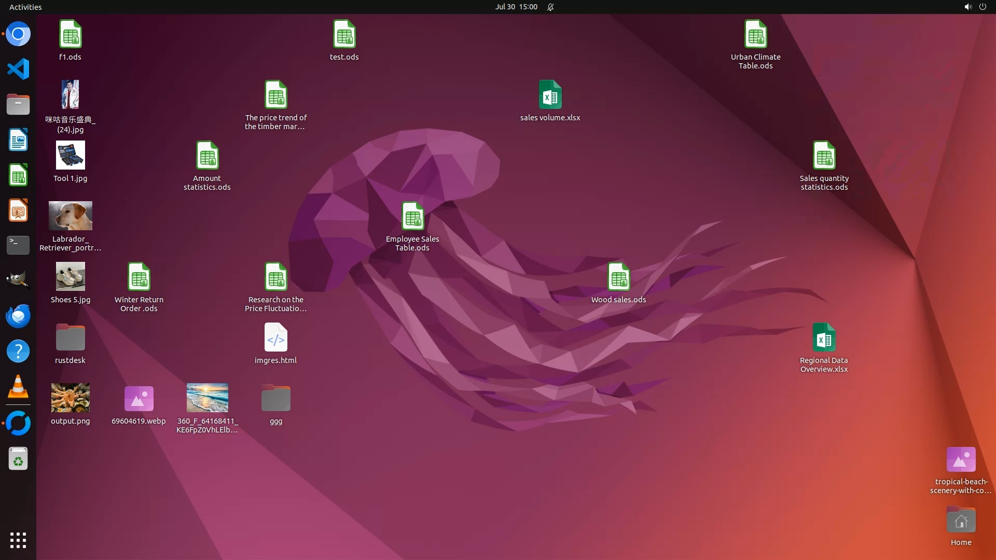Click the Help icon in dock
Image resolution: width=996 pixels, height=560 pixels.
pos(18,352)
